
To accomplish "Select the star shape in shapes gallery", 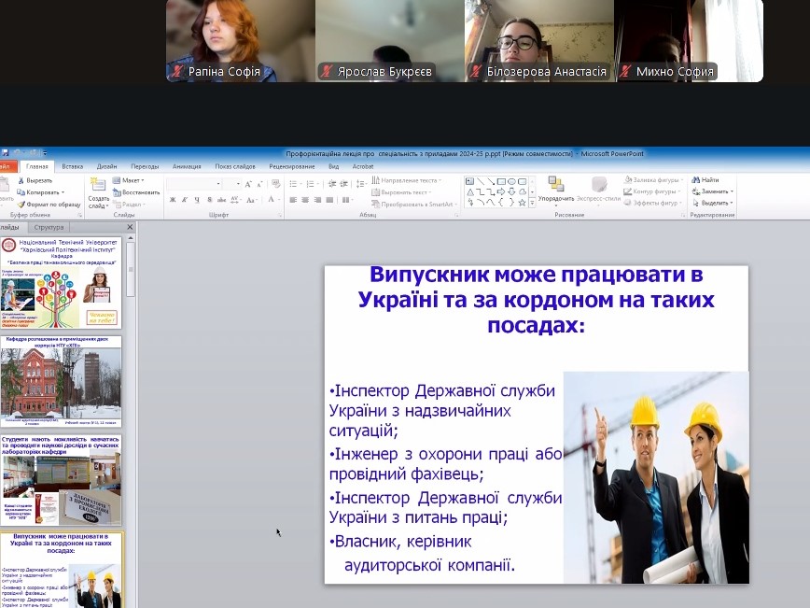I will 522,202.
